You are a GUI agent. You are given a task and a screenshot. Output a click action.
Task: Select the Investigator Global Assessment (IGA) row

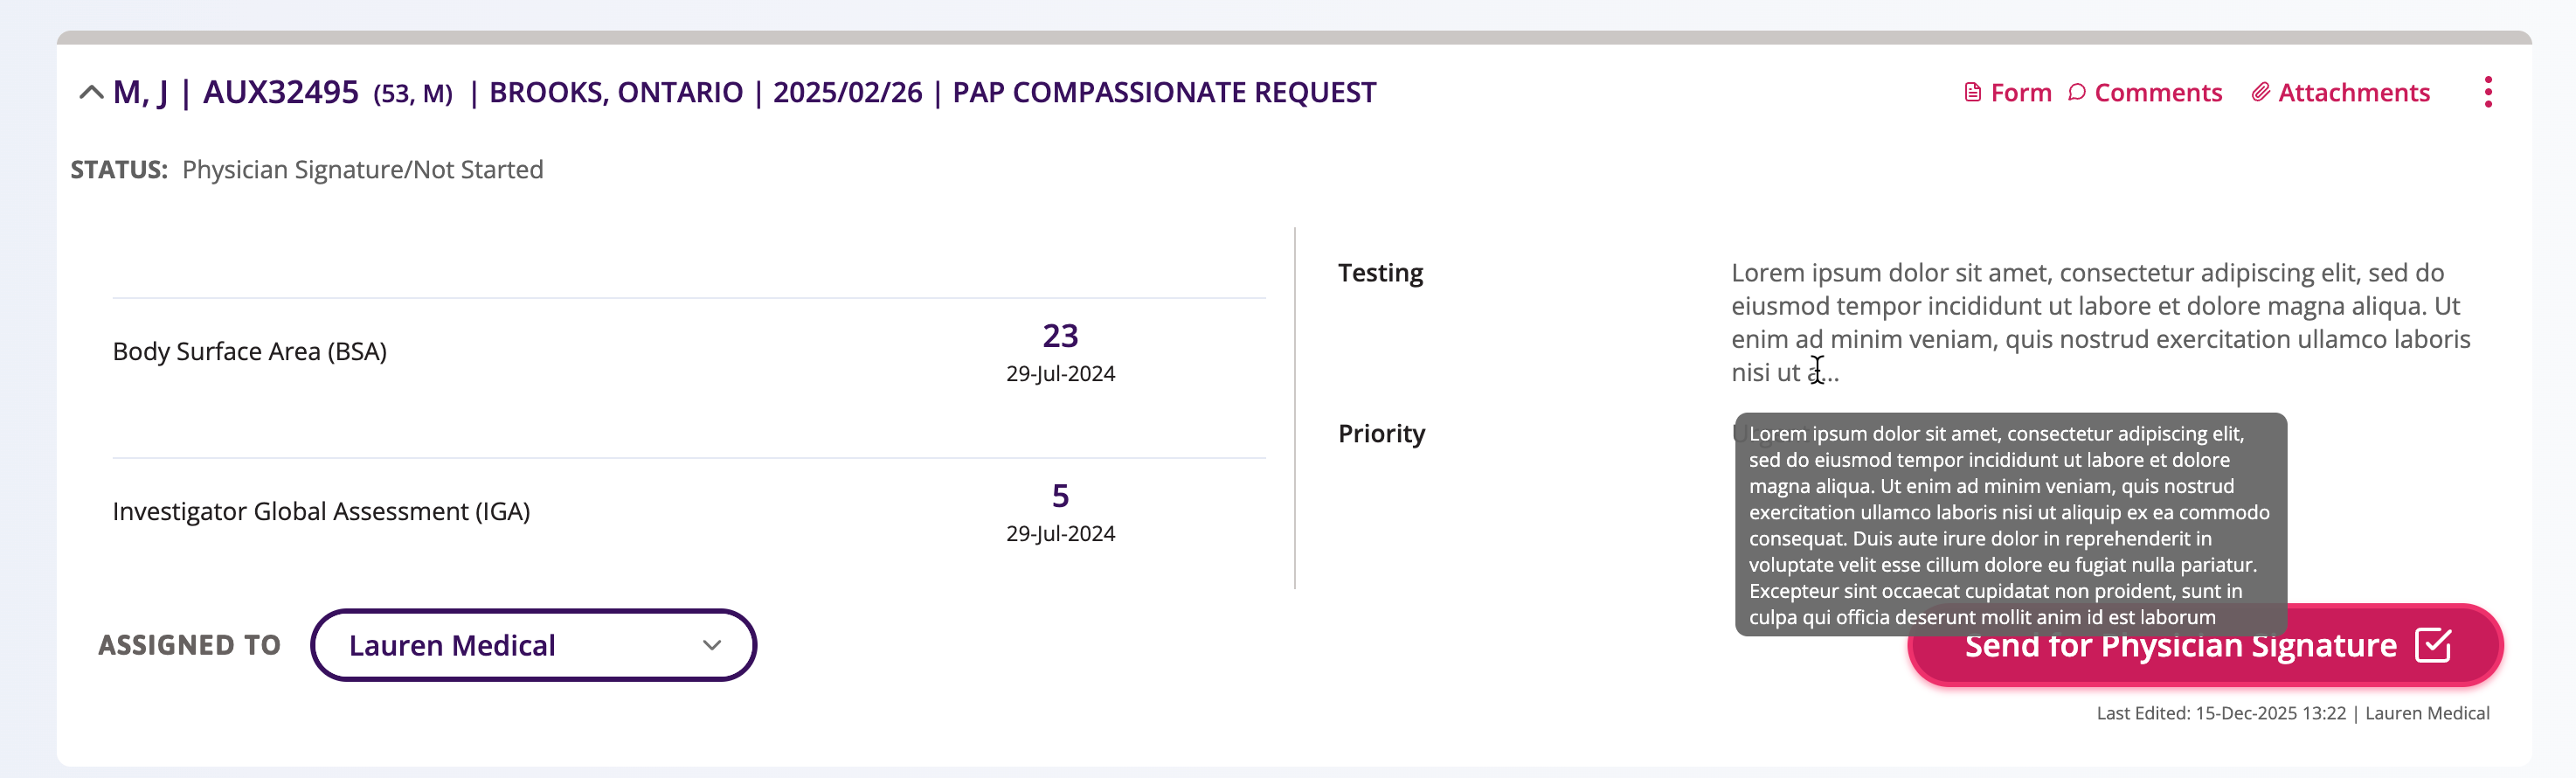(x=321, y=512)
